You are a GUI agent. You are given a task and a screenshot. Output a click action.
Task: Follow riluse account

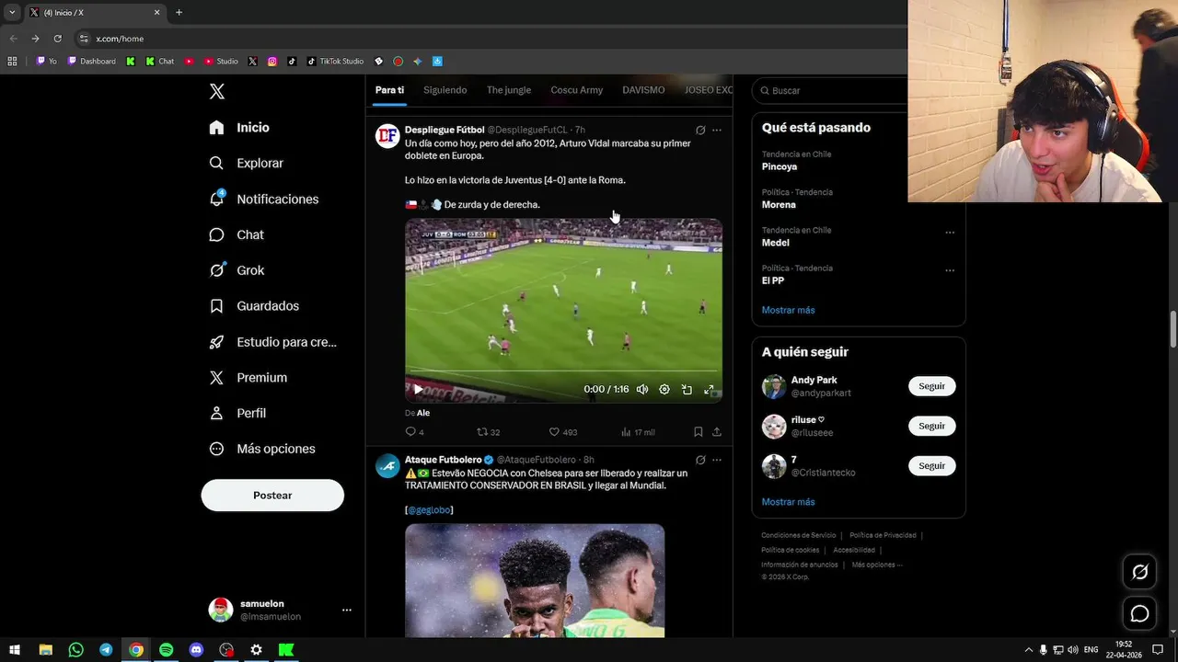coord(931,427)
